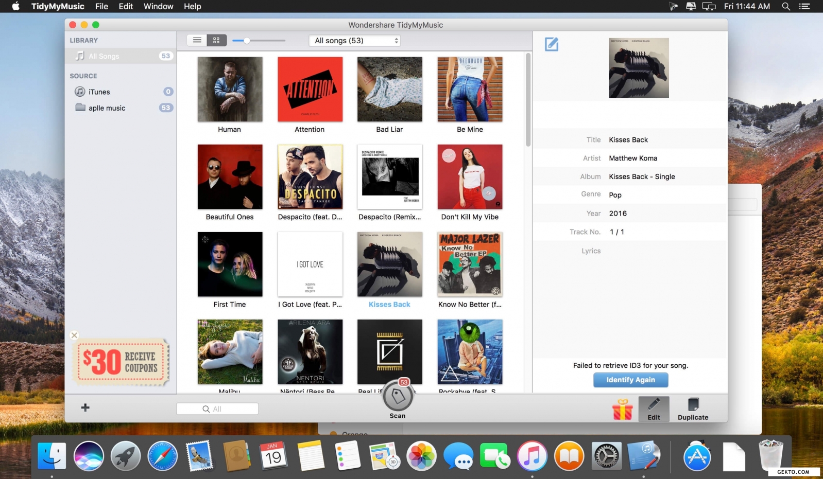
Task: Select aplle music source folder
Action: [x=121, y=108]
